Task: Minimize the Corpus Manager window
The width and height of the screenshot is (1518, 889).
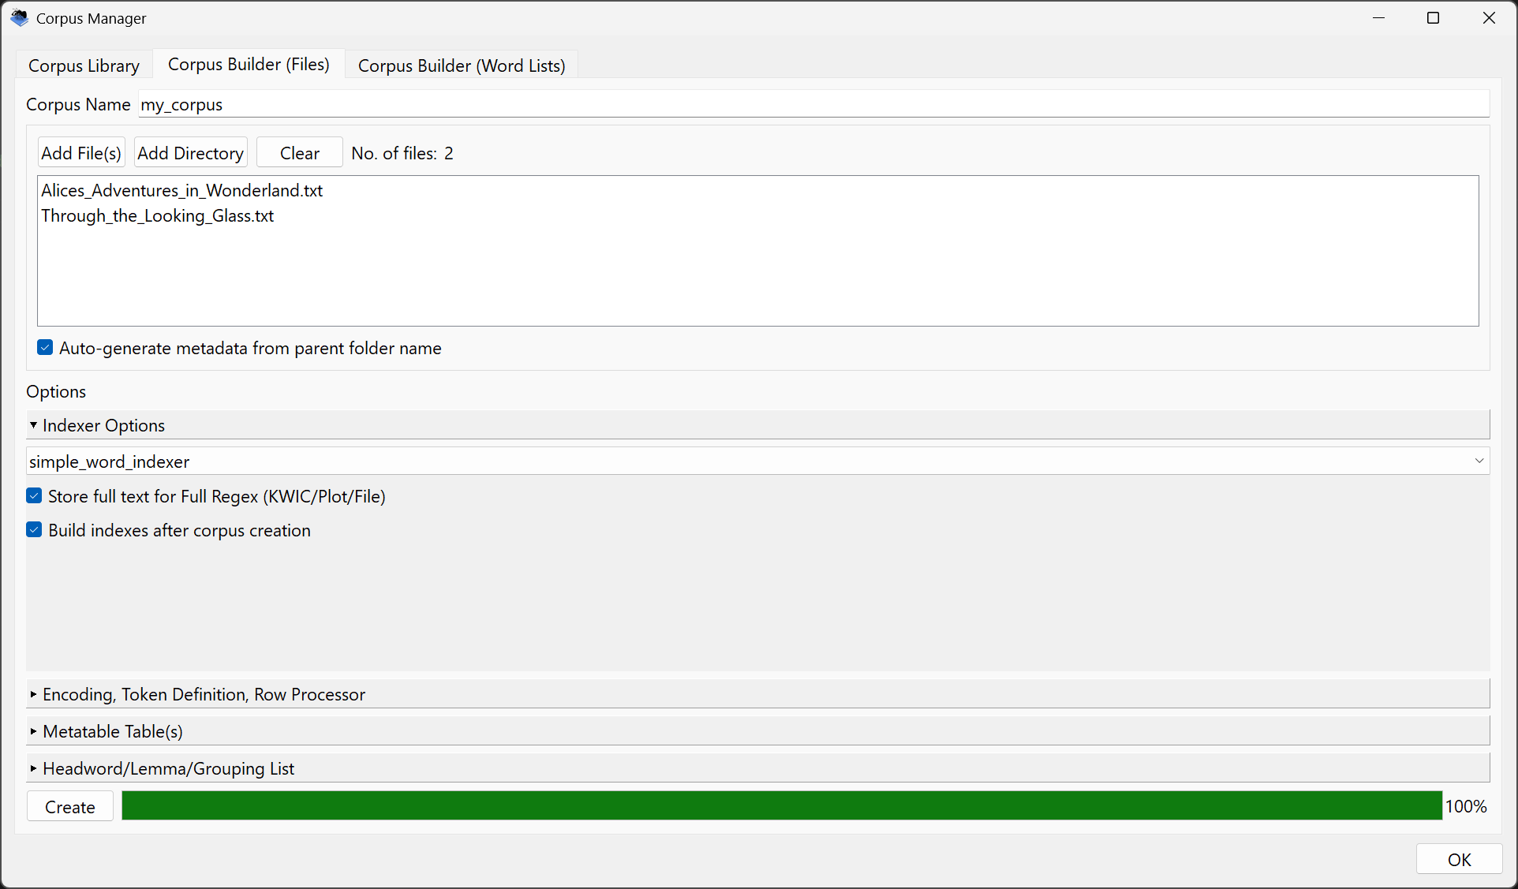Action: (1378, 18)
